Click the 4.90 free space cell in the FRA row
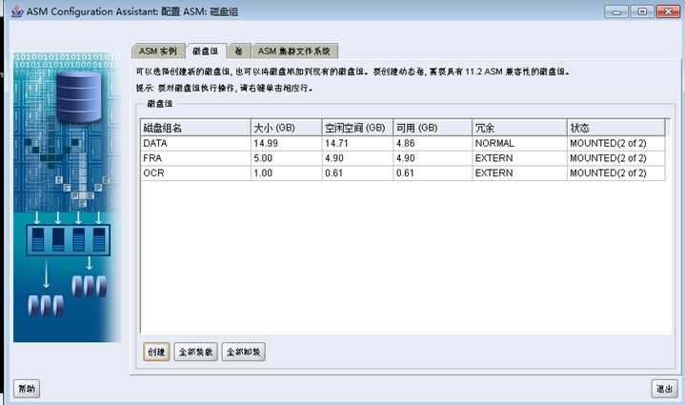 (357, 158)
